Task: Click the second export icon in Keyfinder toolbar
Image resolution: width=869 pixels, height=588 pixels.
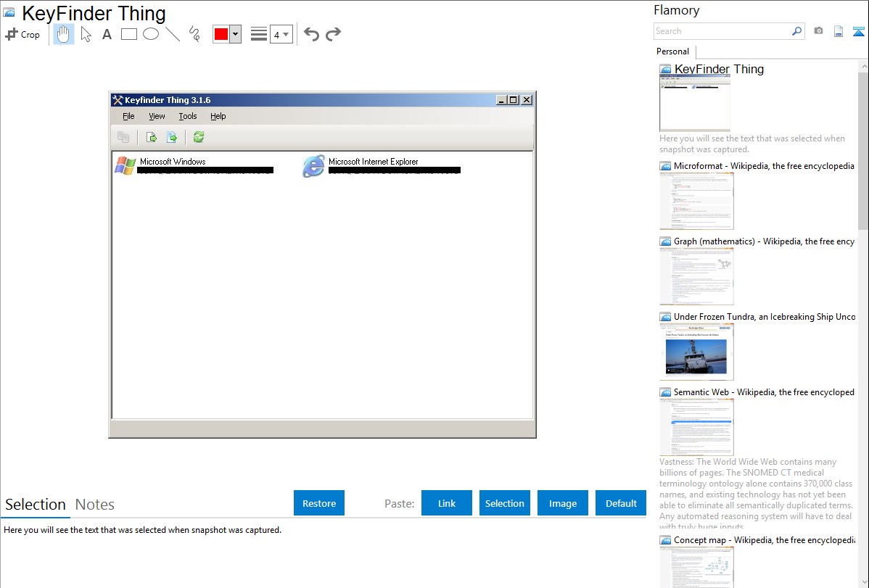Action: 172,137
